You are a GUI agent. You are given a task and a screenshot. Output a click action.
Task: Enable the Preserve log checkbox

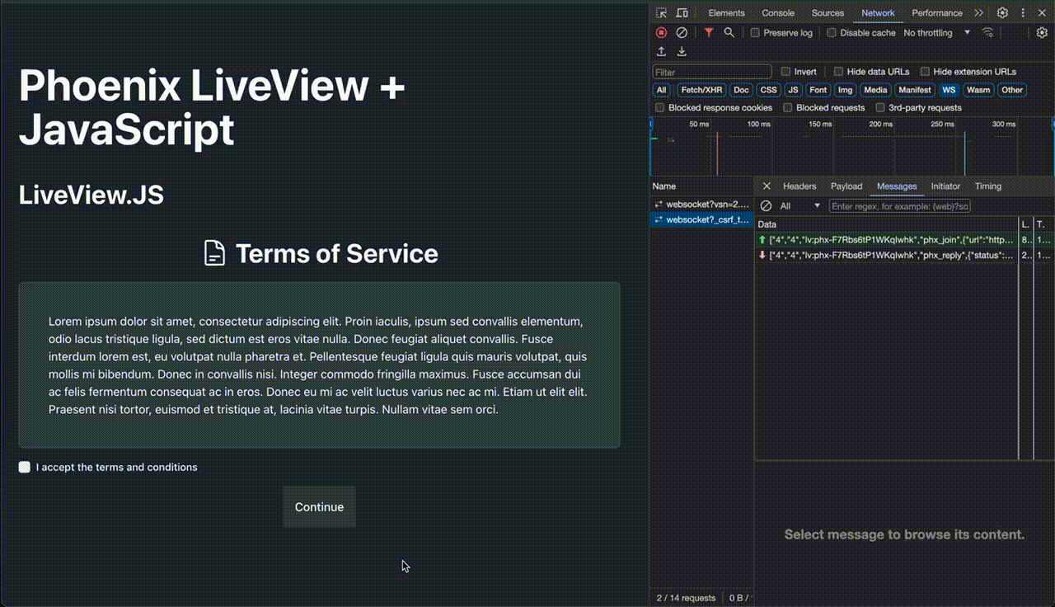755,33
